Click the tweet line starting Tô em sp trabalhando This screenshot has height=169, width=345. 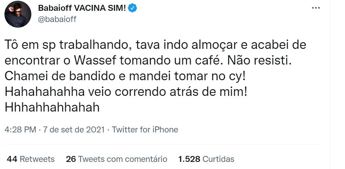[x=155, y=45]
